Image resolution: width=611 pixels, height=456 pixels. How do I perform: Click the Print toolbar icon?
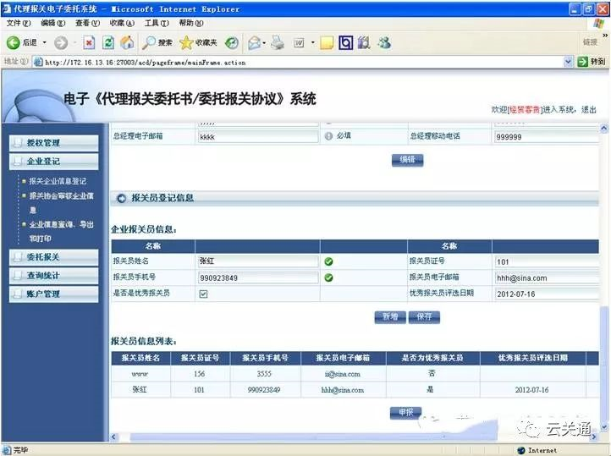[x=278, y=42]
